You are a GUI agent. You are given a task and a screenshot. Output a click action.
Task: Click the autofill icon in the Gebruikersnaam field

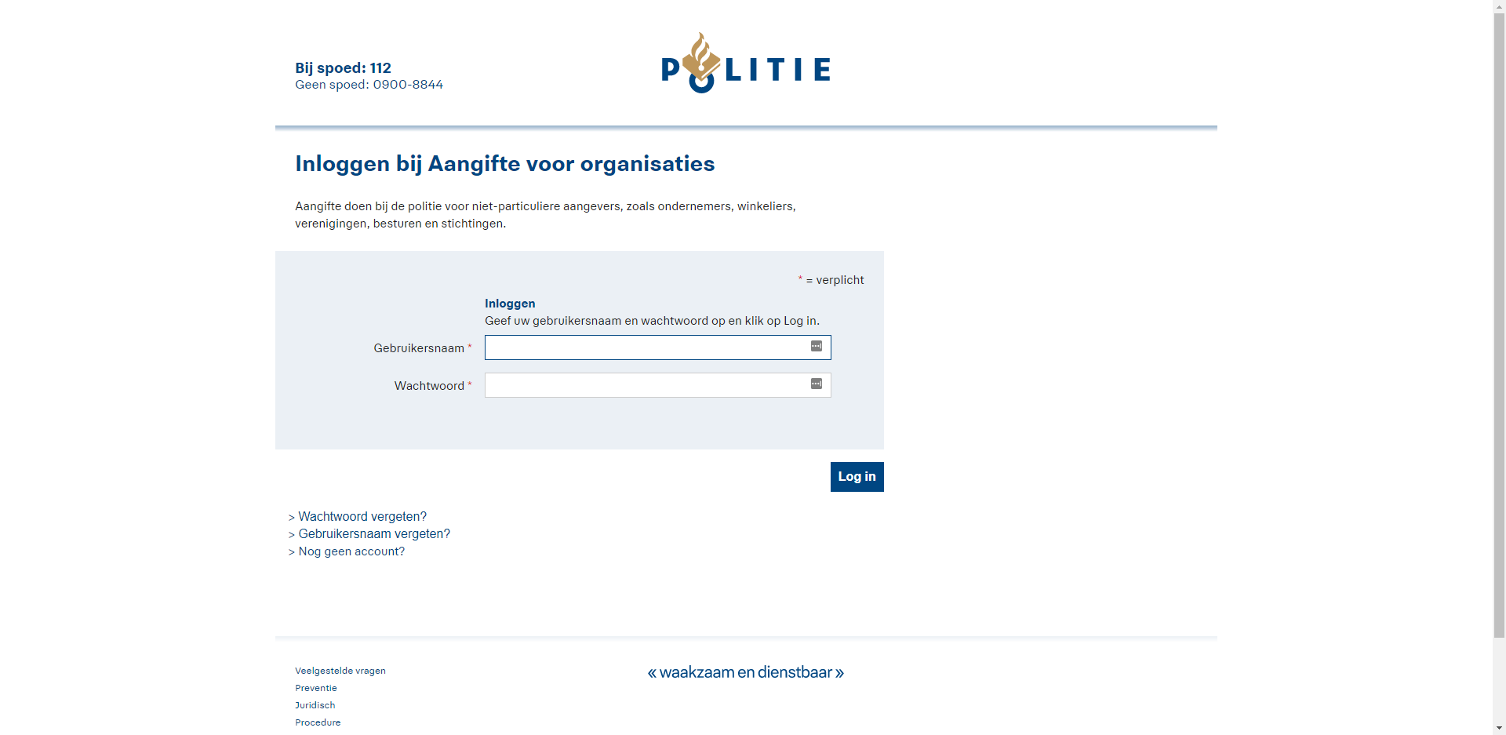(816, 347)
